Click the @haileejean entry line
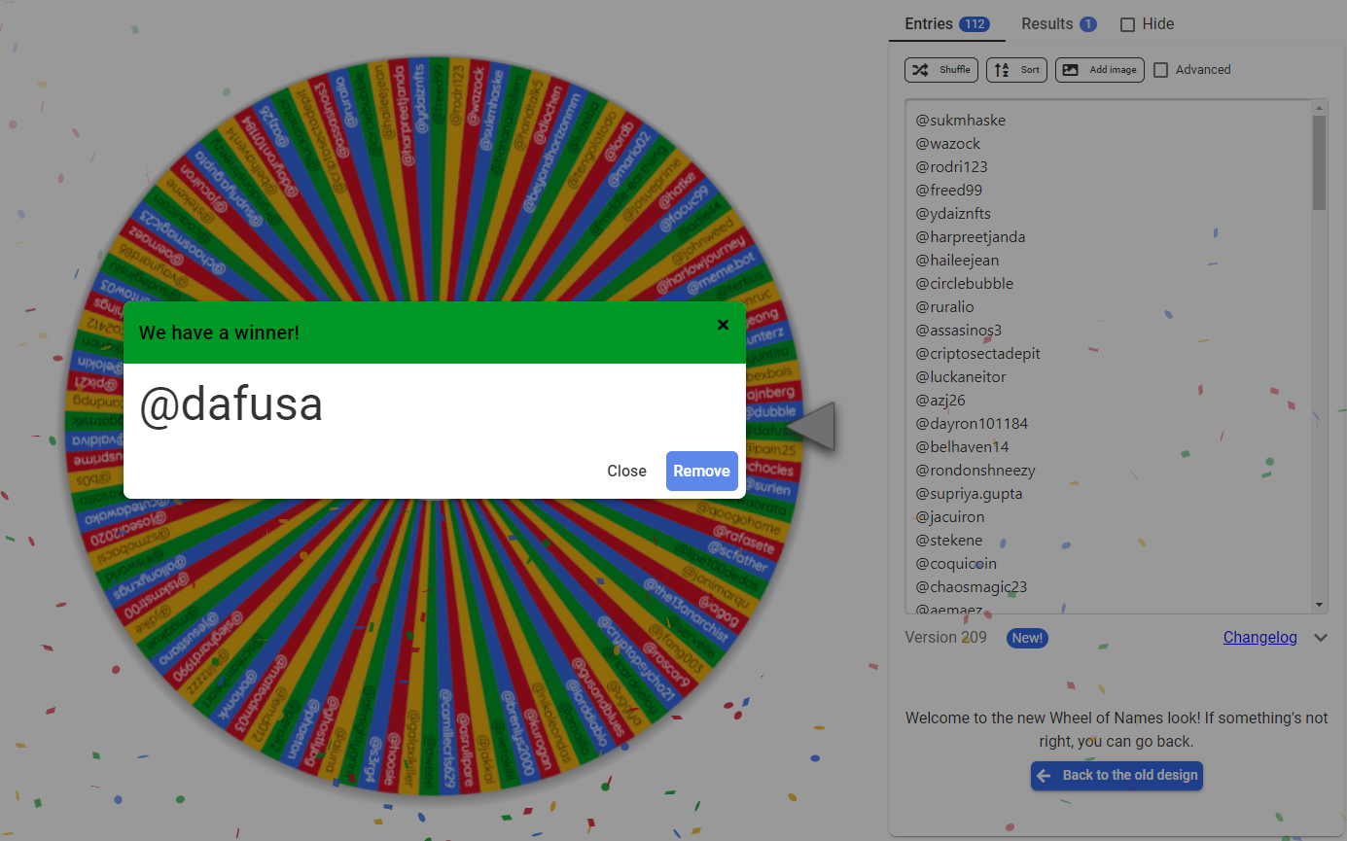This screenshot has width=1347, height=841. [x=957, y=261]
